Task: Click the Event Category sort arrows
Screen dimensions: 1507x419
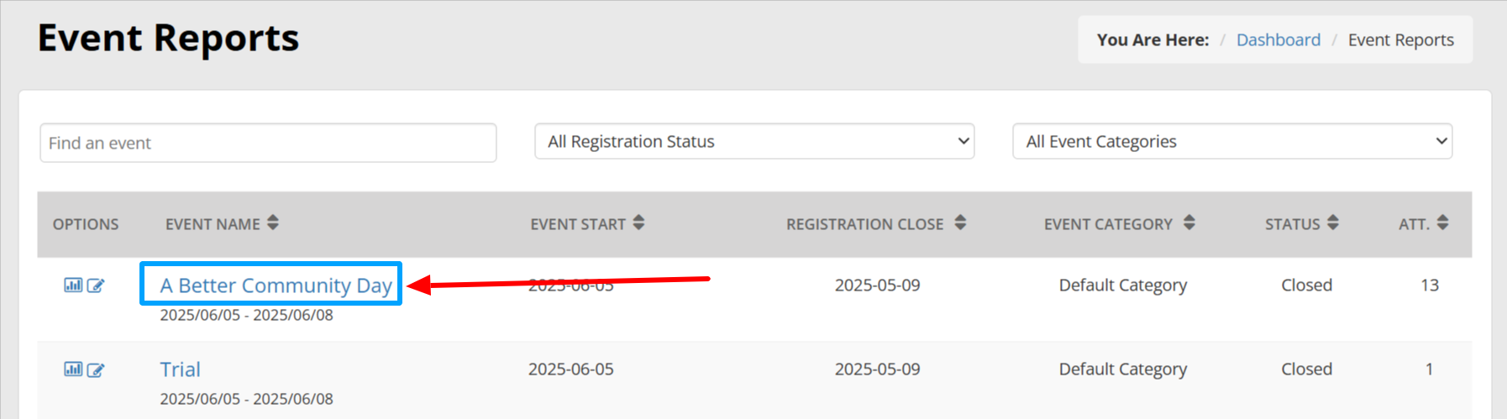Action: pyautogui.click(x=1189, y=223)
